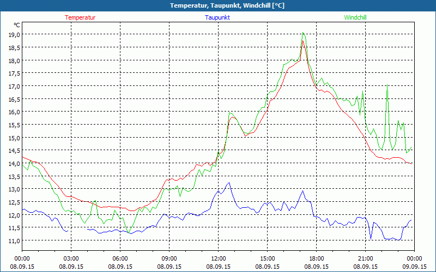Viewport: 436px width, 272px height.
Task: Click the green Windchill legend label
Action: 355,17
